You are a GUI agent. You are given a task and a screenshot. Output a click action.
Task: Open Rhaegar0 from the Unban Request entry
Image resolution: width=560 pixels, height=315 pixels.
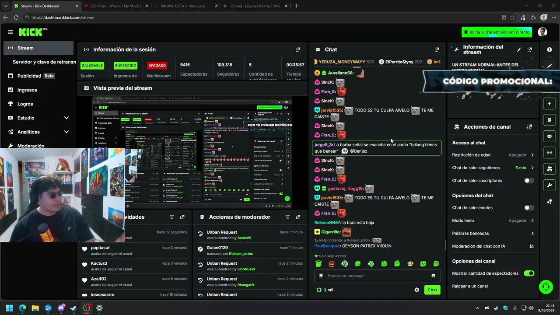pyautogui.click(x=245, y=285)
